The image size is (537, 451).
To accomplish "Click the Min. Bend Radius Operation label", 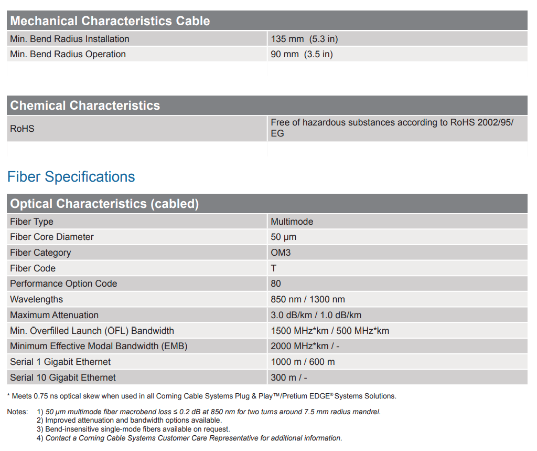I will click(x=68, y=54).
